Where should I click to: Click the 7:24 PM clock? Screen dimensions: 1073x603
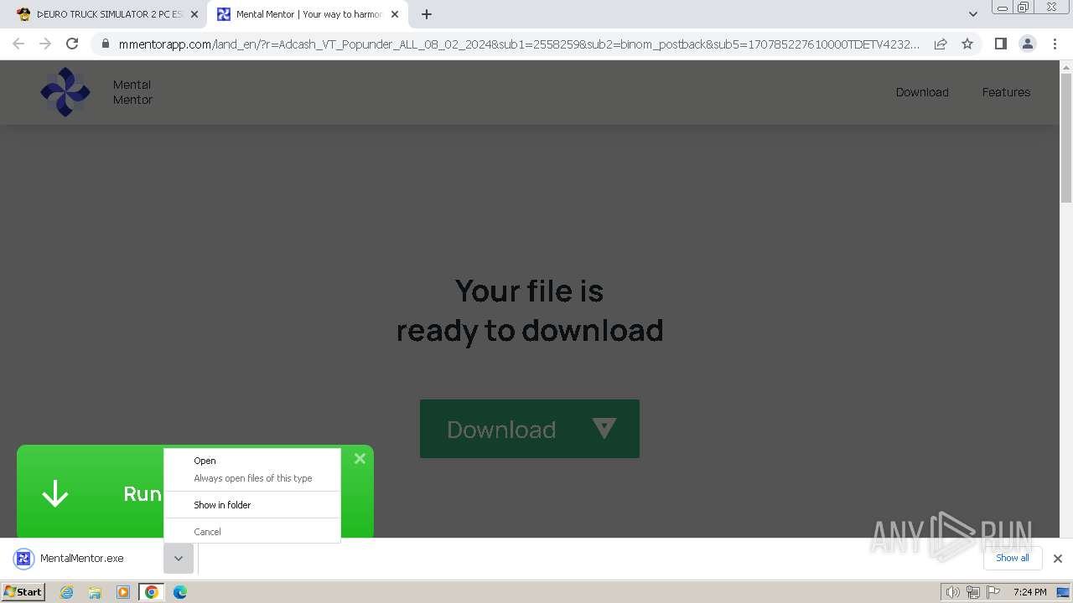(1029, 592)
